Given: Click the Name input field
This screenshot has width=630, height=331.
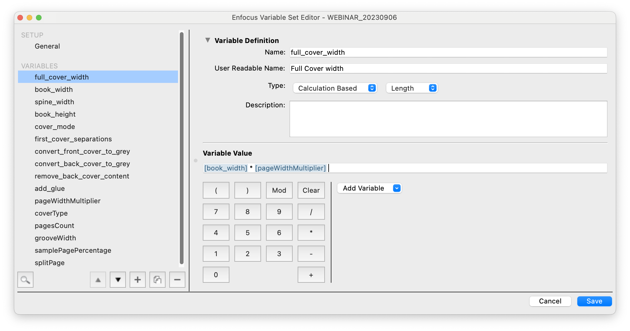Looking at the screenshot, I should coord(448,52).
